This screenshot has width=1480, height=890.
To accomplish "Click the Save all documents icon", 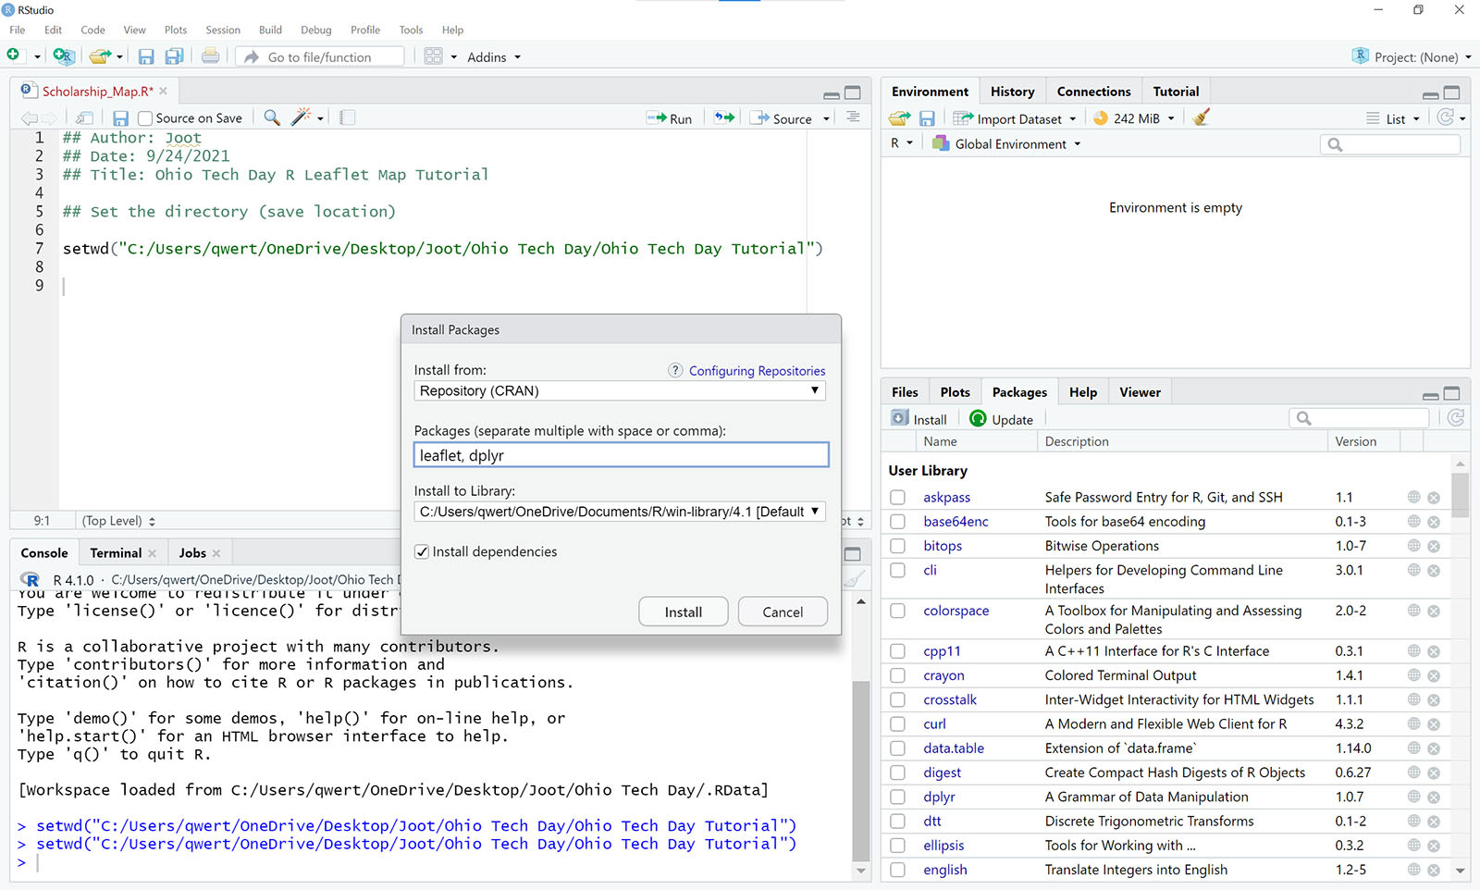I will point(174,56).
